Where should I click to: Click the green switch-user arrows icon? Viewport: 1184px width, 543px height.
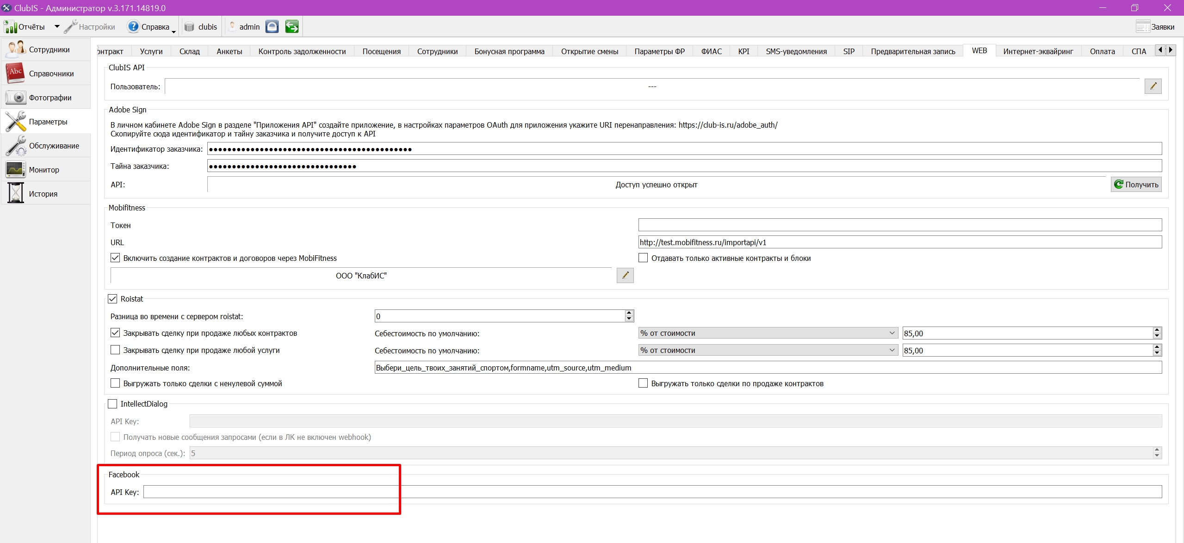click(x=292, y=27)
